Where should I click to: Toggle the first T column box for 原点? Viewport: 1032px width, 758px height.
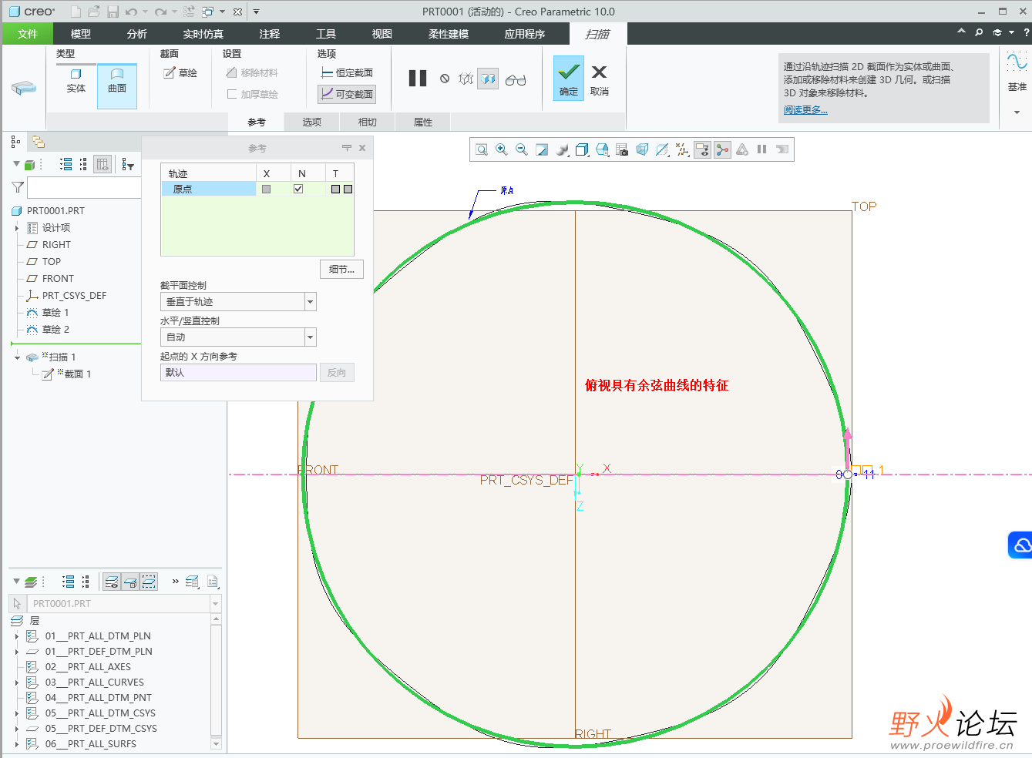click(x=335, y=189)
